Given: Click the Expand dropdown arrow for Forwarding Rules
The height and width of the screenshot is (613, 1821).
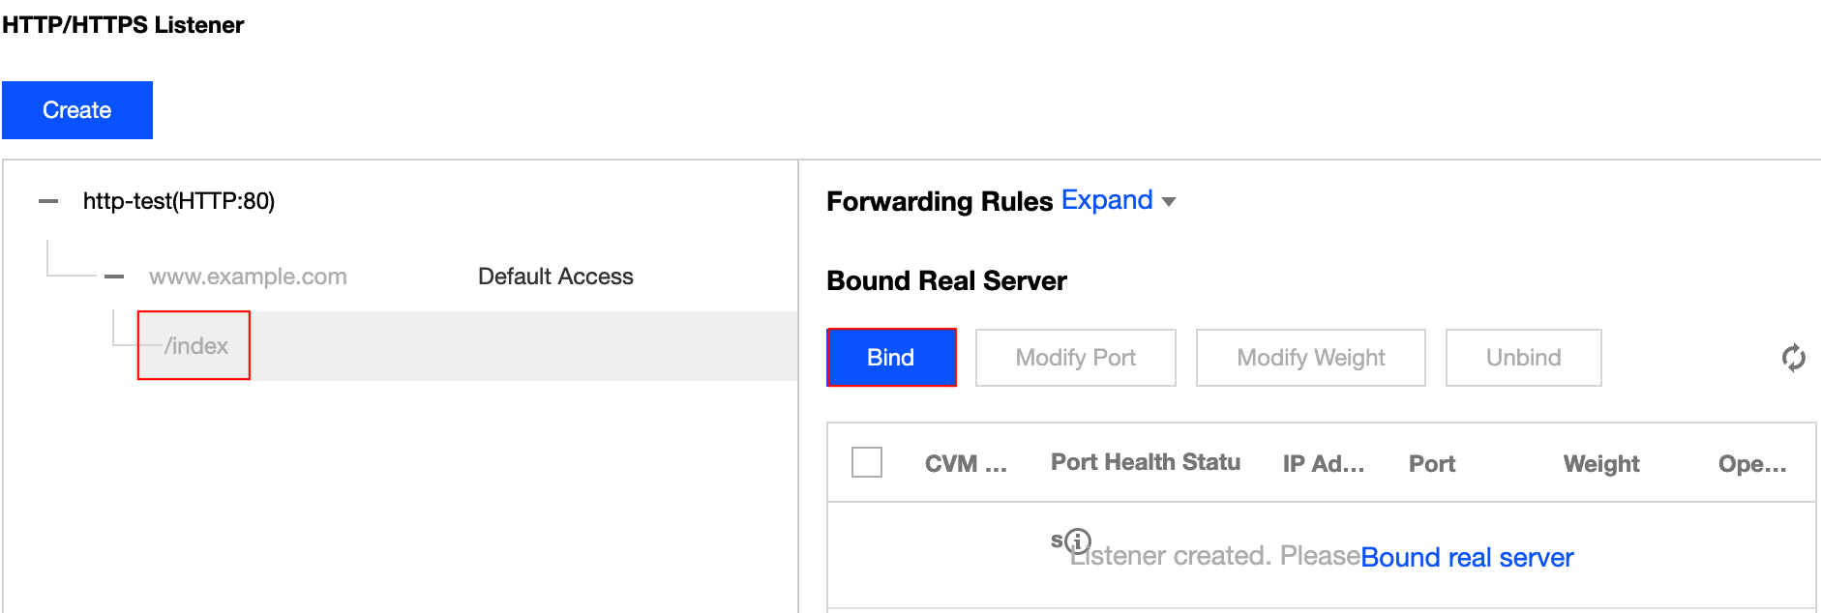Looking at the screenshot, I should [1169, 201].
